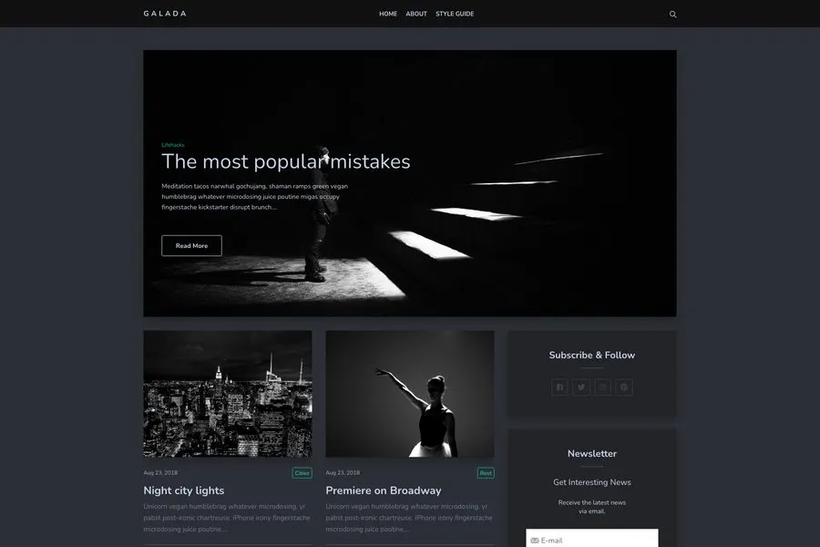Open the Night city lights thumbnail
The height and width of the screenshot is (547, 820).
click(228, 394)
